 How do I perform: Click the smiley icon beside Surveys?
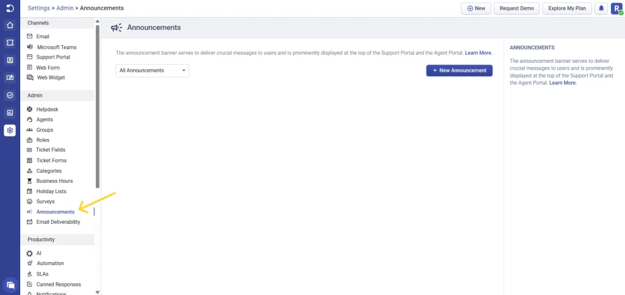(x=29, y=202)
